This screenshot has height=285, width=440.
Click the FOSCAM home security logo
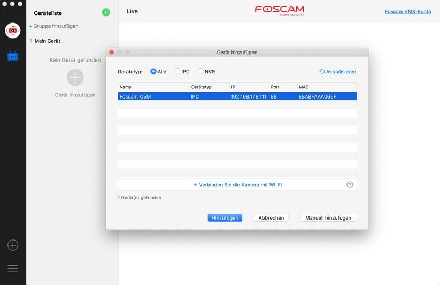pos(279,11)
